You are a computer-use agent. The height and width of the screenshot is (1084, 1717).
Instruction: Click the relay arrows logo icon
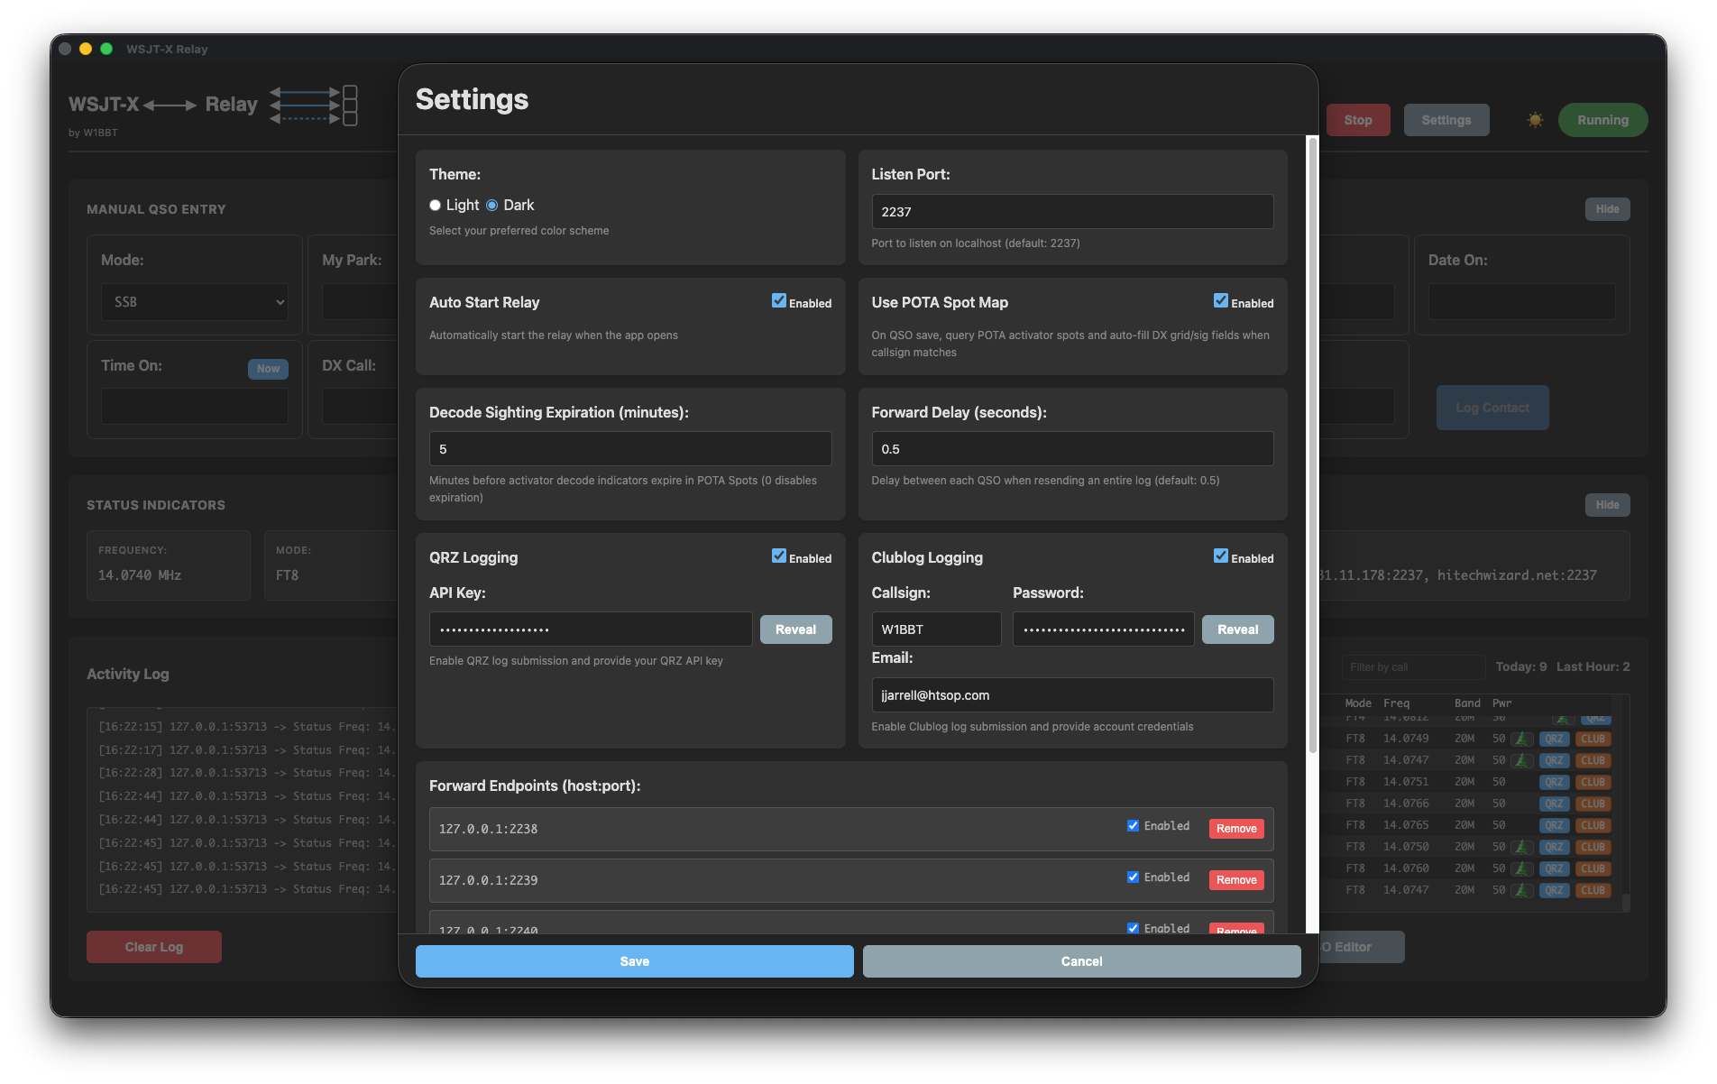[314, 106]
